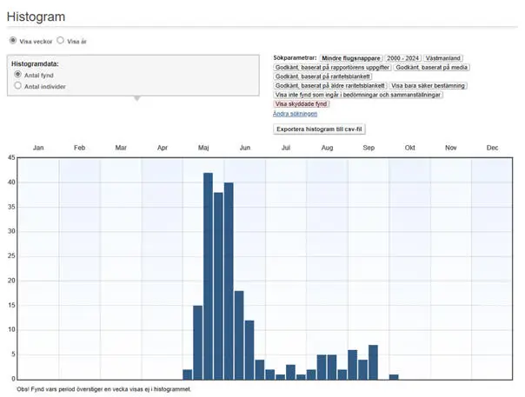This screenshot has width=525, height=397.
Task: Click the "Västmanland" region tag
Action: click(x=444, y=56)
